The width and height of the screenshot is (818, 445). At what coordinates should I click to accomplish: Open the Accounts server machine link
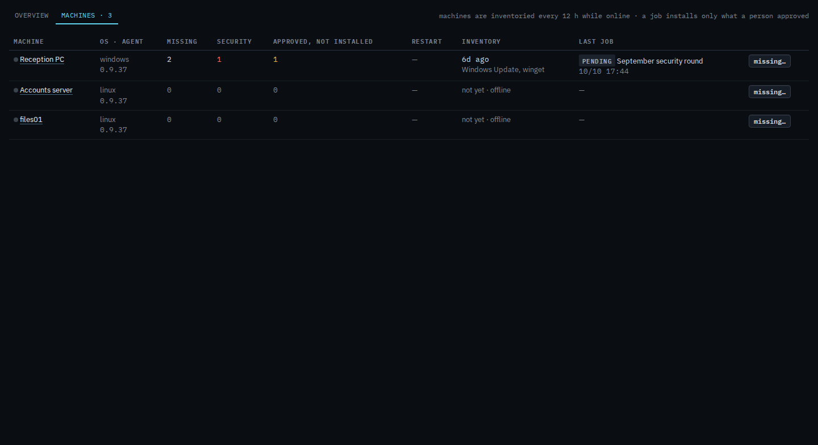click(46, 90)
